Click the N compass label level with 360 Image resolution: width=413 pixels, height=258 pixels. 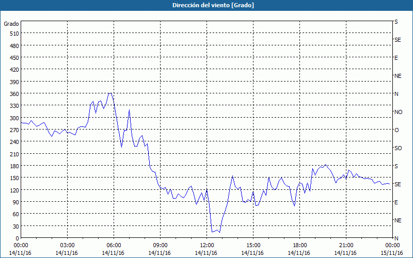coord(396,94)
